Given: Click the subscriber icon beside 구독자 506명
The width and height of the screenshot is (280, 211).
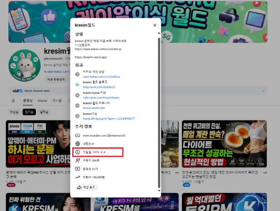Looking at the screenshot, I should (77, 161).
